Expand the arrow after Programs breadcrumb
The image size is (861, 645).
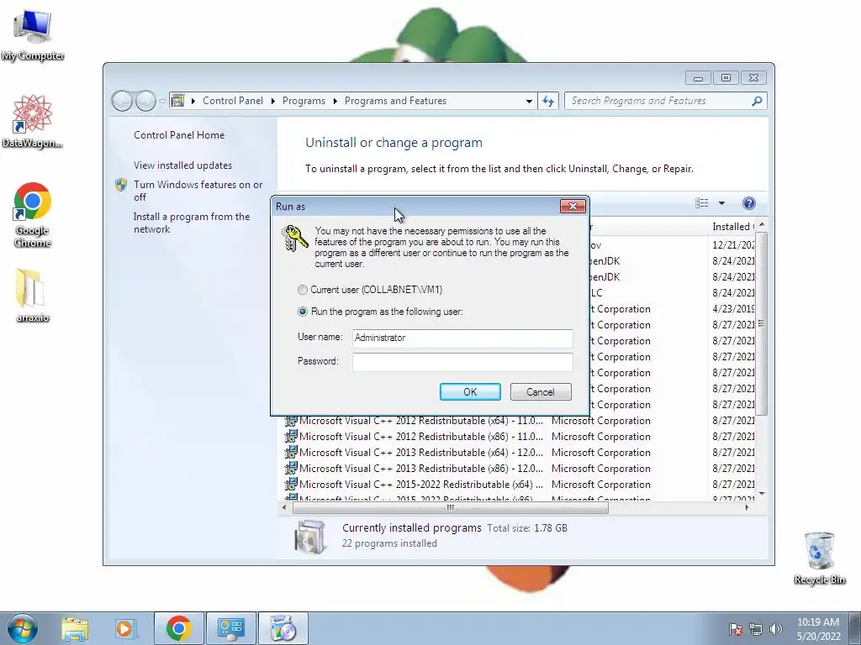pyautogui.click(x=335, y=101)
